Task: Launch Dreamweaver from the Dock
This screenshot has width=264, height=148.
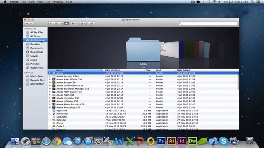Action: point(192,141)
